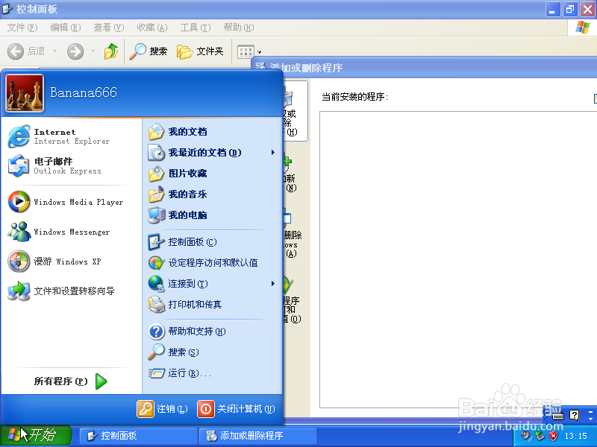
Task: Click the security shield tray icon
Action: 553,436
